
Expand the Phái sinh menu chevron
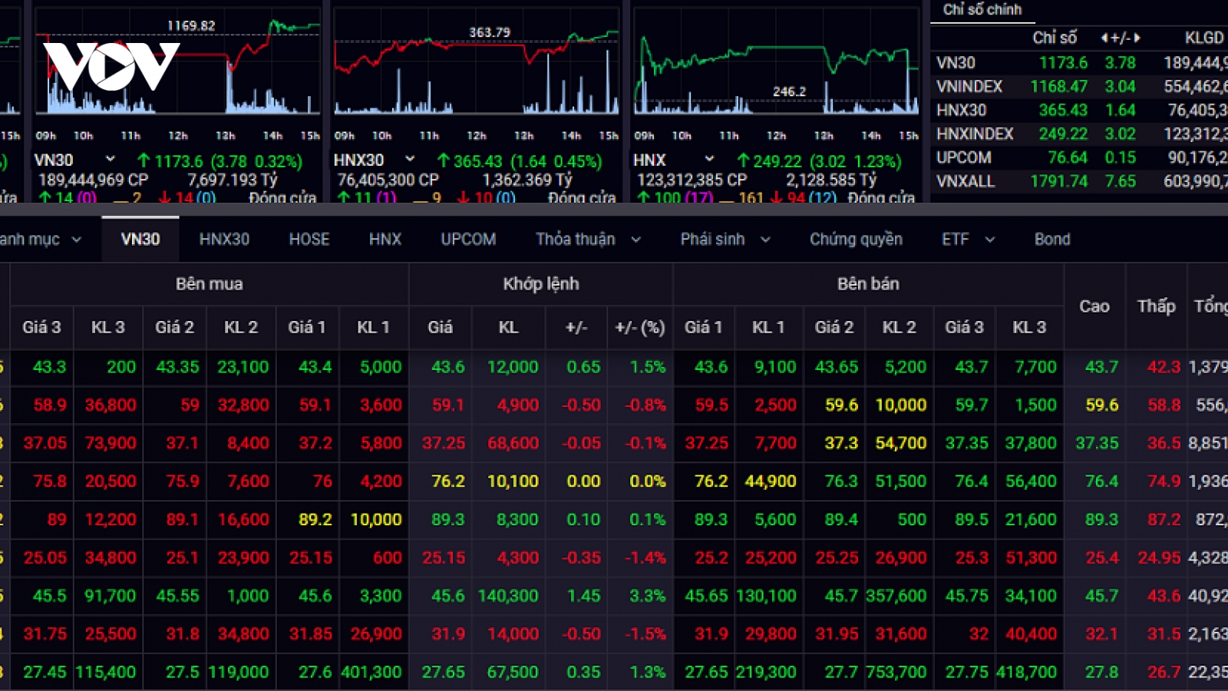pos(765,240)
